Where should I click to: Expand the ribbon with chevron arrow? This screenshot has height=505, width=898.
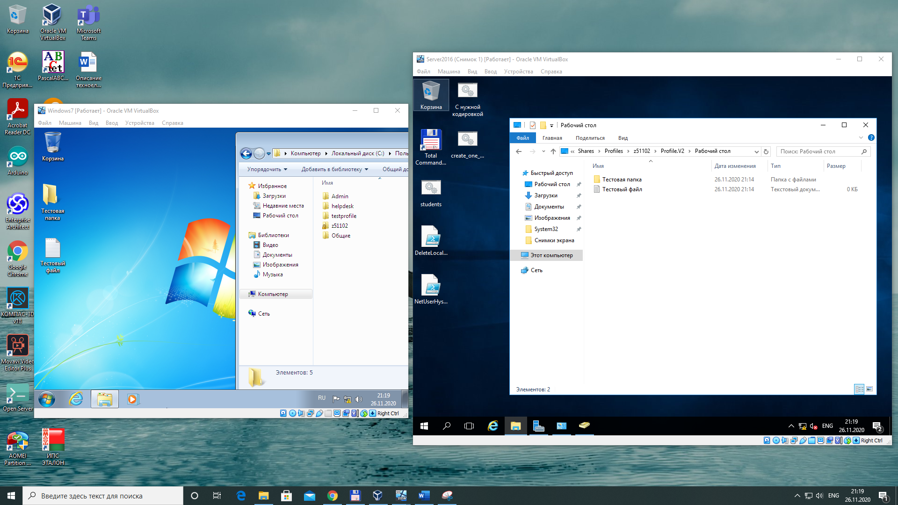[x=861, y=137]
